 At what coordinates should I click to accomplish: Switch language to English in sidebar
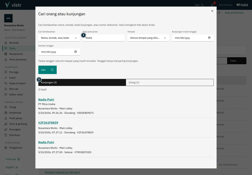click(x=12, y=167)
